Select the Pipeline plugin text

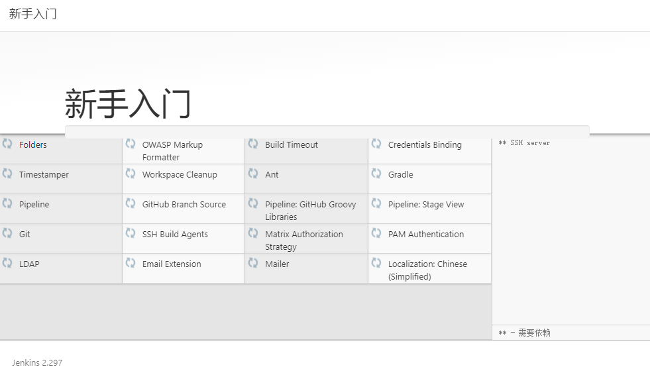[34, 204]
